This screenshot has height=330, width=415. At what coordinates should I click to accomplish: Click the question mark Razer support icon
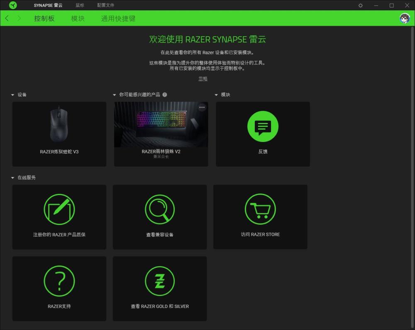tap(59, 281)
